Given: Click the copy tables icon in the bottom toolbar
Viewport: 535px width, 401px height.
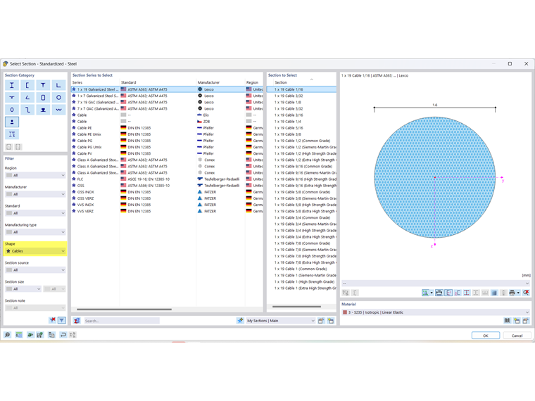Looking at the screenshot, I should click(51, 335).
